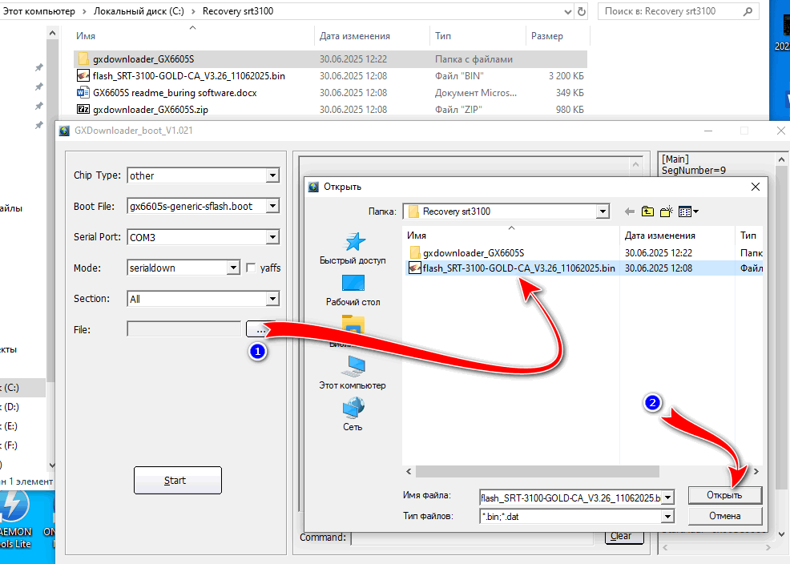Open the Тип файлов dropdown

click(666, 516)
